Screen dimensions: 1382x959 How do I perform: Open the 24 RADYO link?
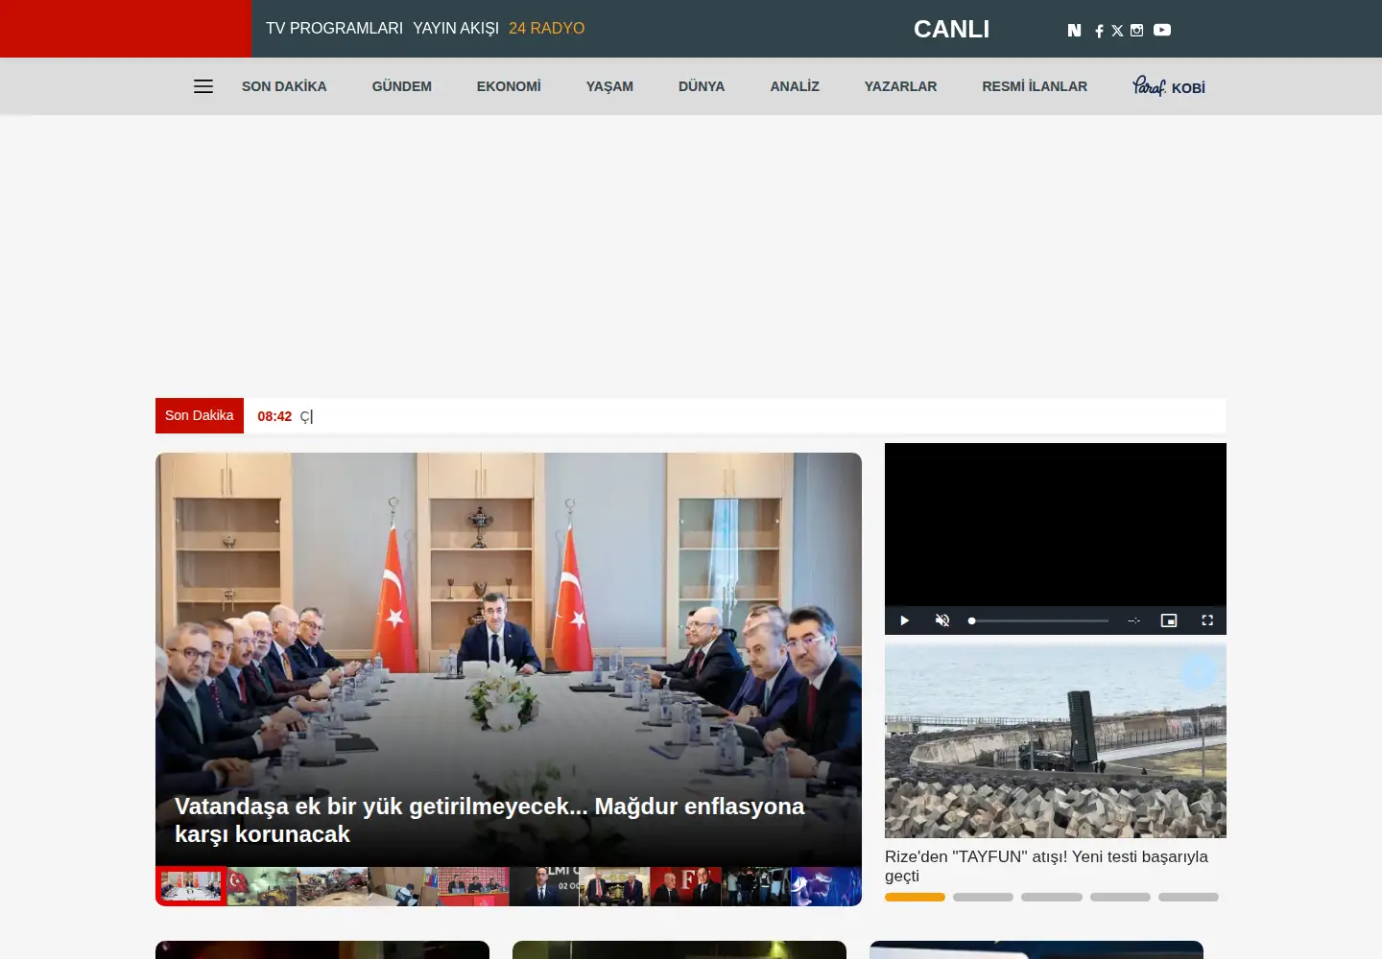(546, 28)
